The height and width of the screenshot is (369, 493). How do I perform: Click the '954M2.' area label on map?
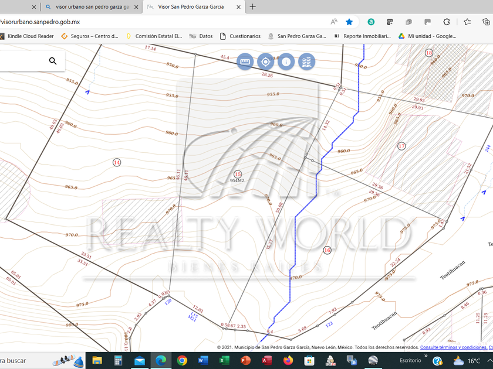tap(237, 181)
